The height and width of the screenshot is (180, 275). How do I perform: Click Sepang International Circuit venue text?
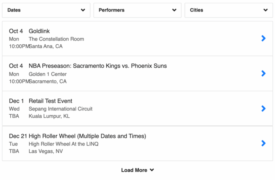pos(60,109)
